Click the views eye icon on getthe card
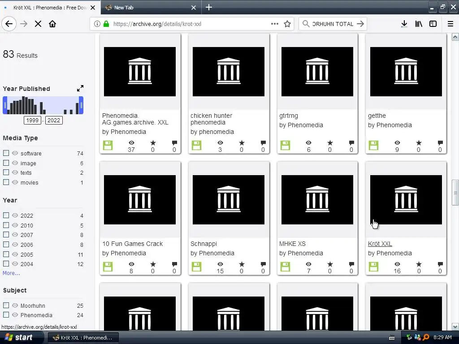Viewport: 459px width, 344px height. [397, 143]
